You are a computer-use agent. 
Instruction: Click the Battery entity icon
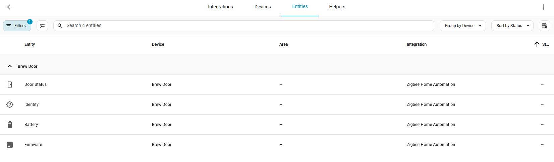10,125
